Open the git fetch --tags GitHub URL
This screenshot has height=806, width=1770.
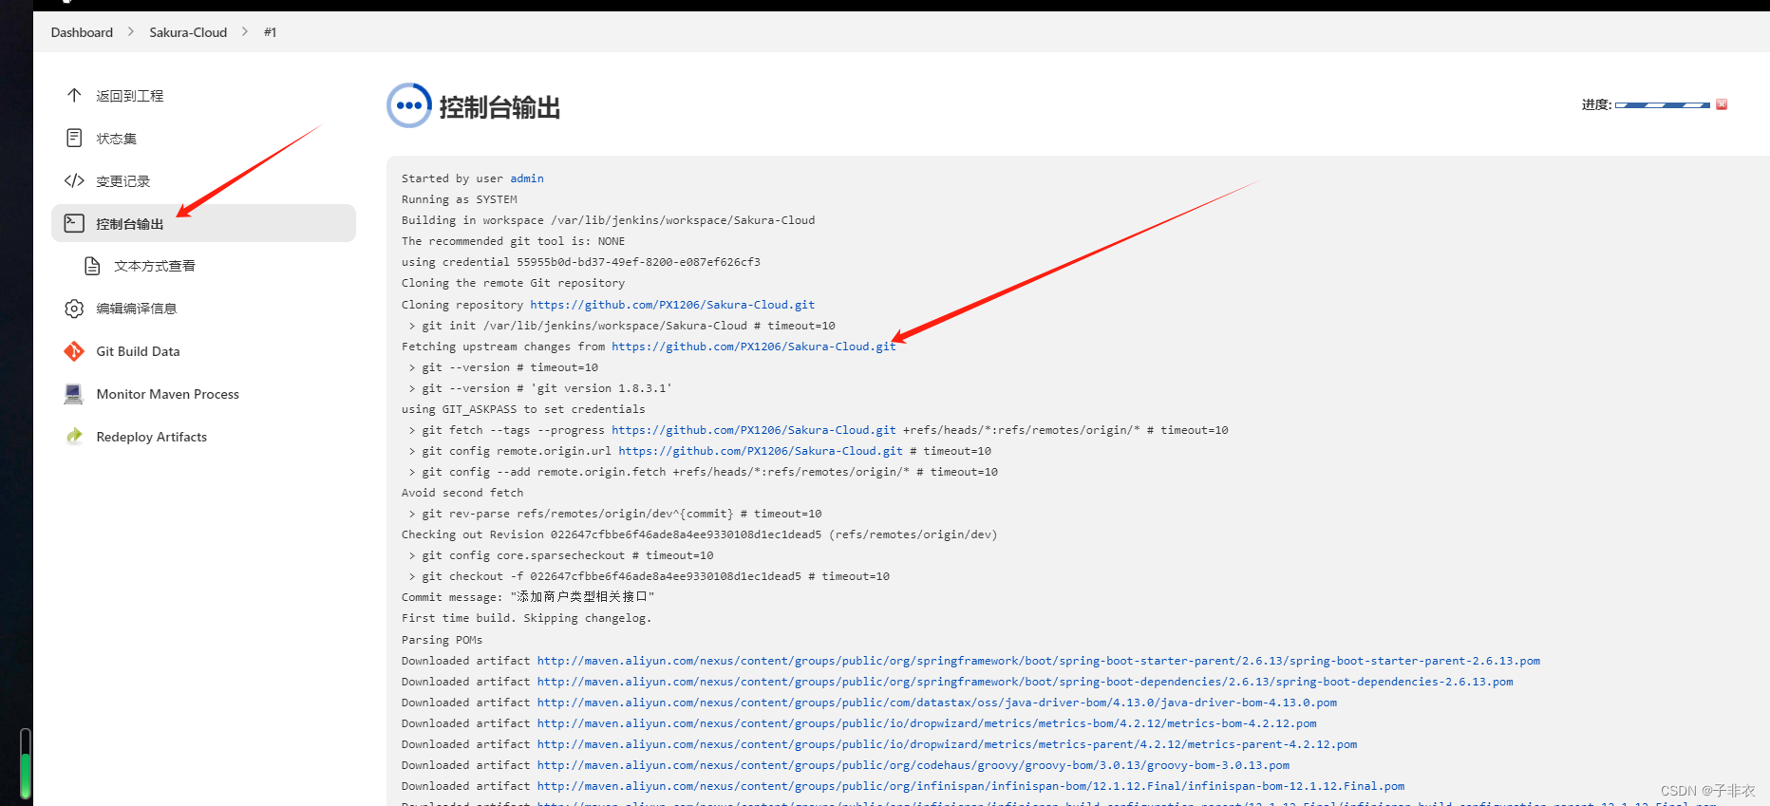pyautogui.click(x=754, y=430)
